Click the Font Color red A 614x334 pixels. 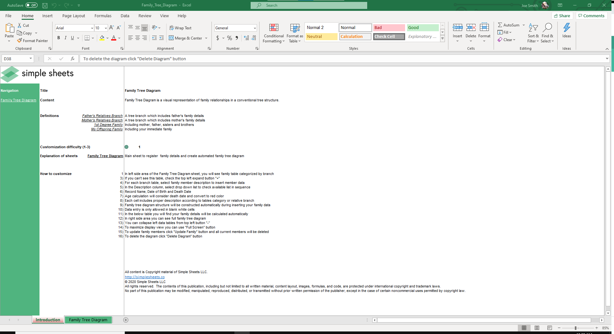(x=114, y=38)
